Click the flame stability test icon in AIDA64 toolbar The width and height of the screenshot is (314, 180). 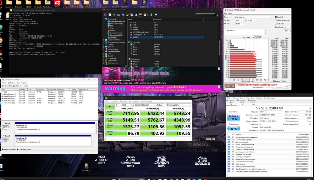[x=127, y=15]
